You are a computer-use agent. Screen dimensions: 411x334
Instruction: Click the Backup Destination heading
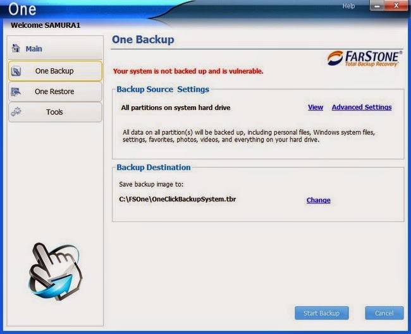(154, 168)
